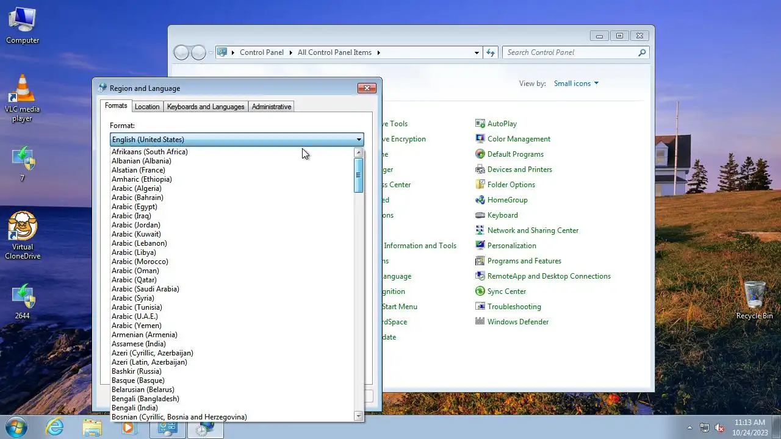The height and width of the screenshot is (439, 781).
Task: Switch to the Location tab
Action: (x=147, y=107)
